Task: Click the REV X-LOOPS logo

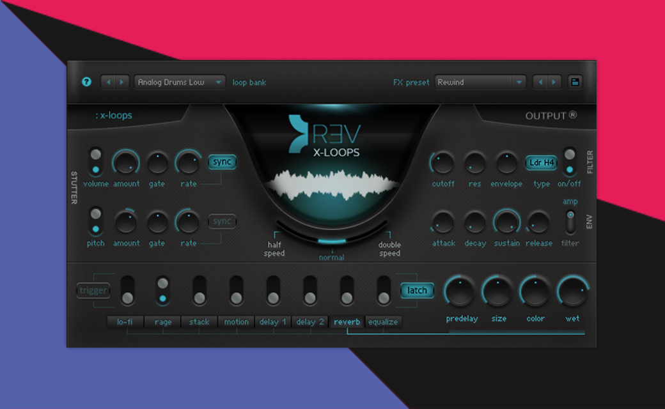Action: 325,136
